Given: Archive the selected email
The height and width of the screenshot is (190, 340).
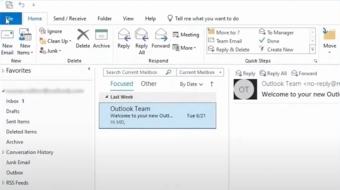Looking at the screenshot, I should click(101, 39).
